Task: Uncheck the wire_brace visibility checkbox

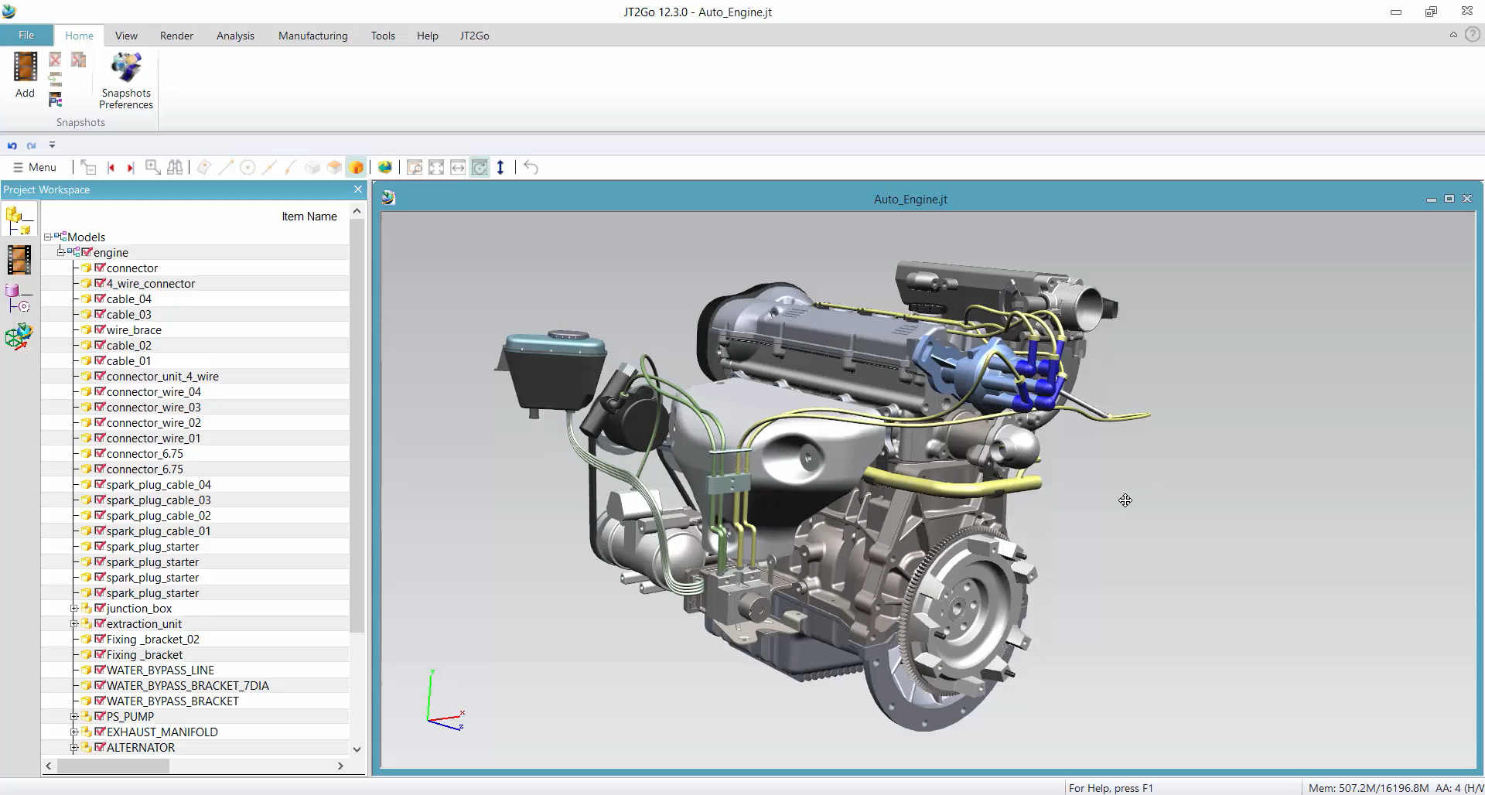Action: pyautogui.click(x=100, y=330)
